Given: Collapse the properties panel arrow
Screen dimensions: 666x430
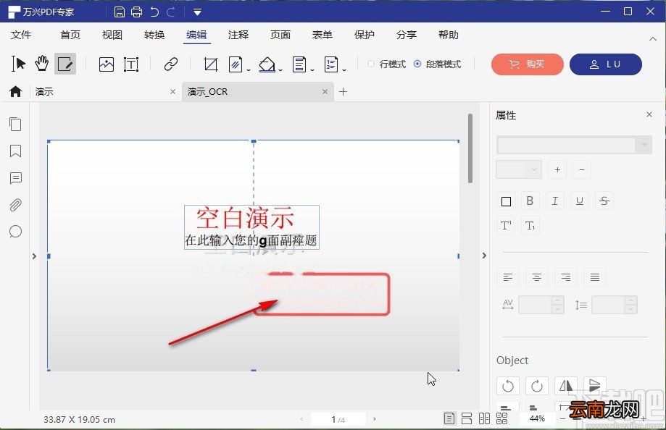Looking at the screenshot, I should point(484,256).
